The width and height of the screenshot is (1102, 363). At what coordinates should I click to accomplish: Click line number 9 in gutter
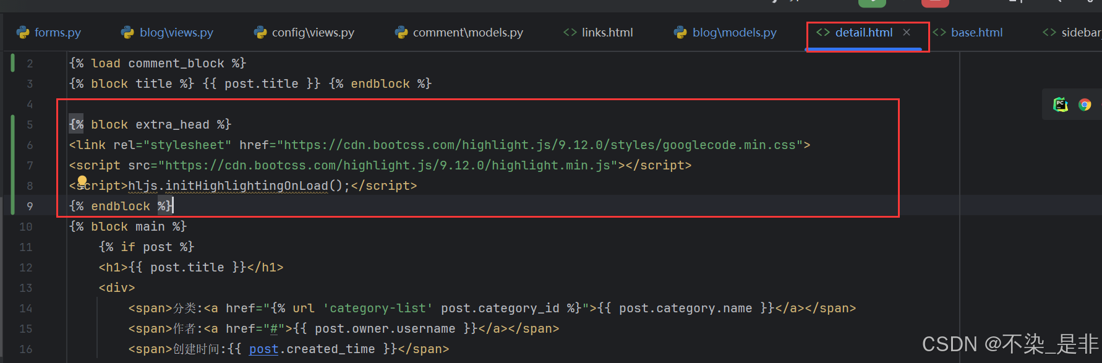[x=30, y=207]
